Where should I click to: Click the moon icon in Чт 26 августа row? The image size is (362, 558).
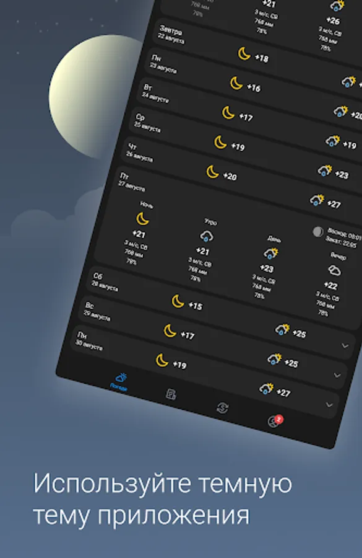tap(212, 172)
